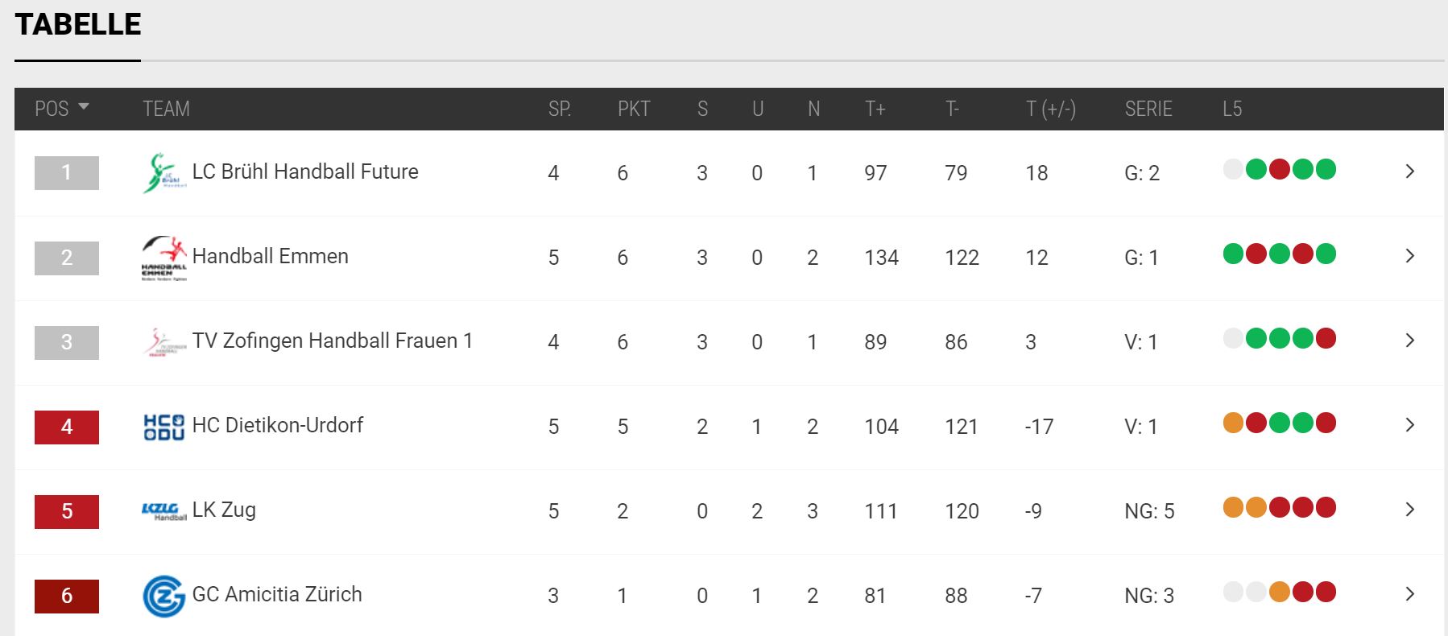The height and width of the screenshot is (636, 1448).
Task: Expand LC Brühl Handball Future row arrow
Action: coord(1409,171)
